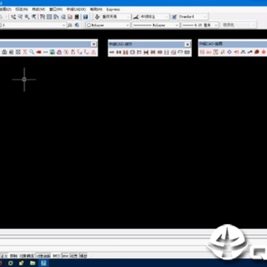The height and width of the screenshot is (267, 267).
Task: Click the red star icon in right floating toolbar
Action: click(x=263, y=52)
